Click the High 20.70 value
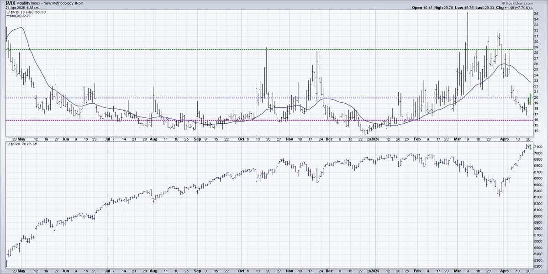This screenshot has height=274, width=548. [x=445, y=8]
